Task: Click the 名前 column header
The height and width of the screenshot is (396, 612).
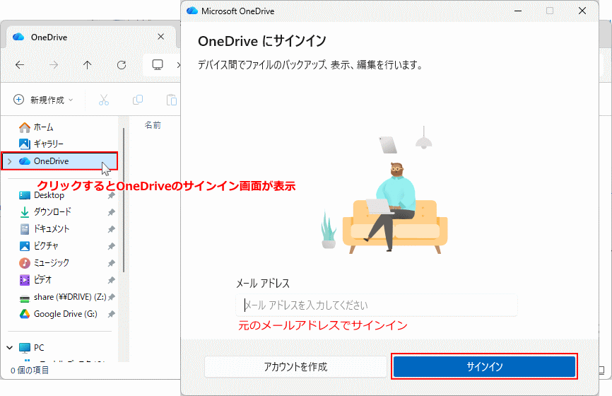Action: tap(153, 125)
